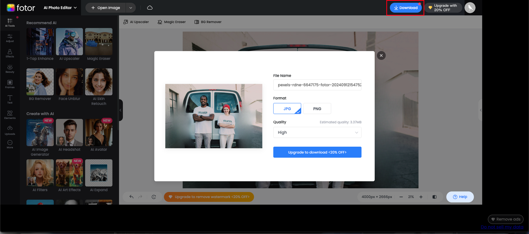
Task: Click the Open Image button
Action: 106,8
